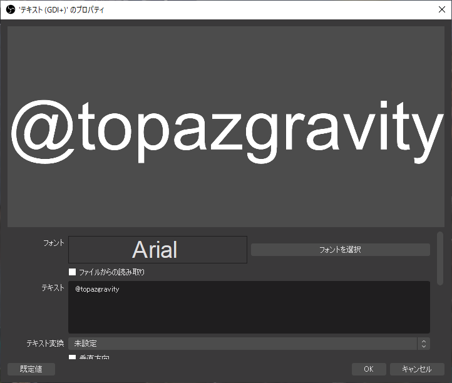Click the テキスト変換 dropdown arrow stepper
The image size is (452, 383).
coord(423,344)
